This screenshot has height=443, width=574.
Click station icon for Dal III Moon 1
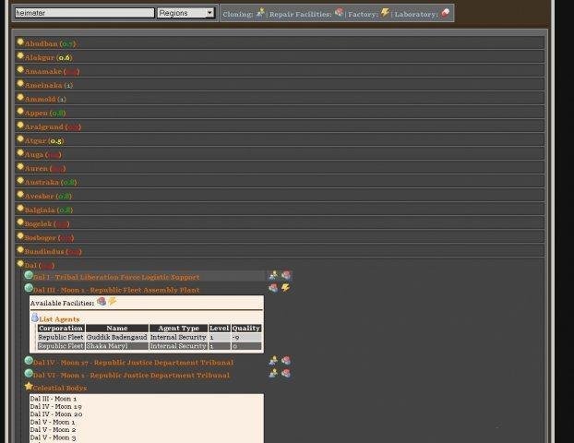[x=29, y=288]
